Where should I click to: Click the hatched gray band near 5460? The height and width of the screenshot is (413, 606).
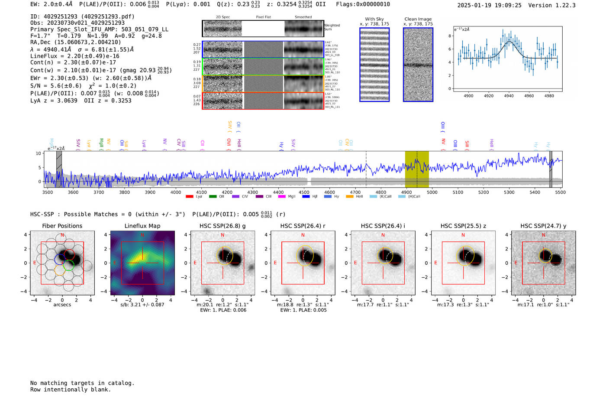(551, 169)
